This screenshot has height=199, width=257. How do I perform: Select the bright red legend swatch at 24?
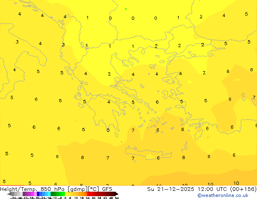tap(88, 194)
